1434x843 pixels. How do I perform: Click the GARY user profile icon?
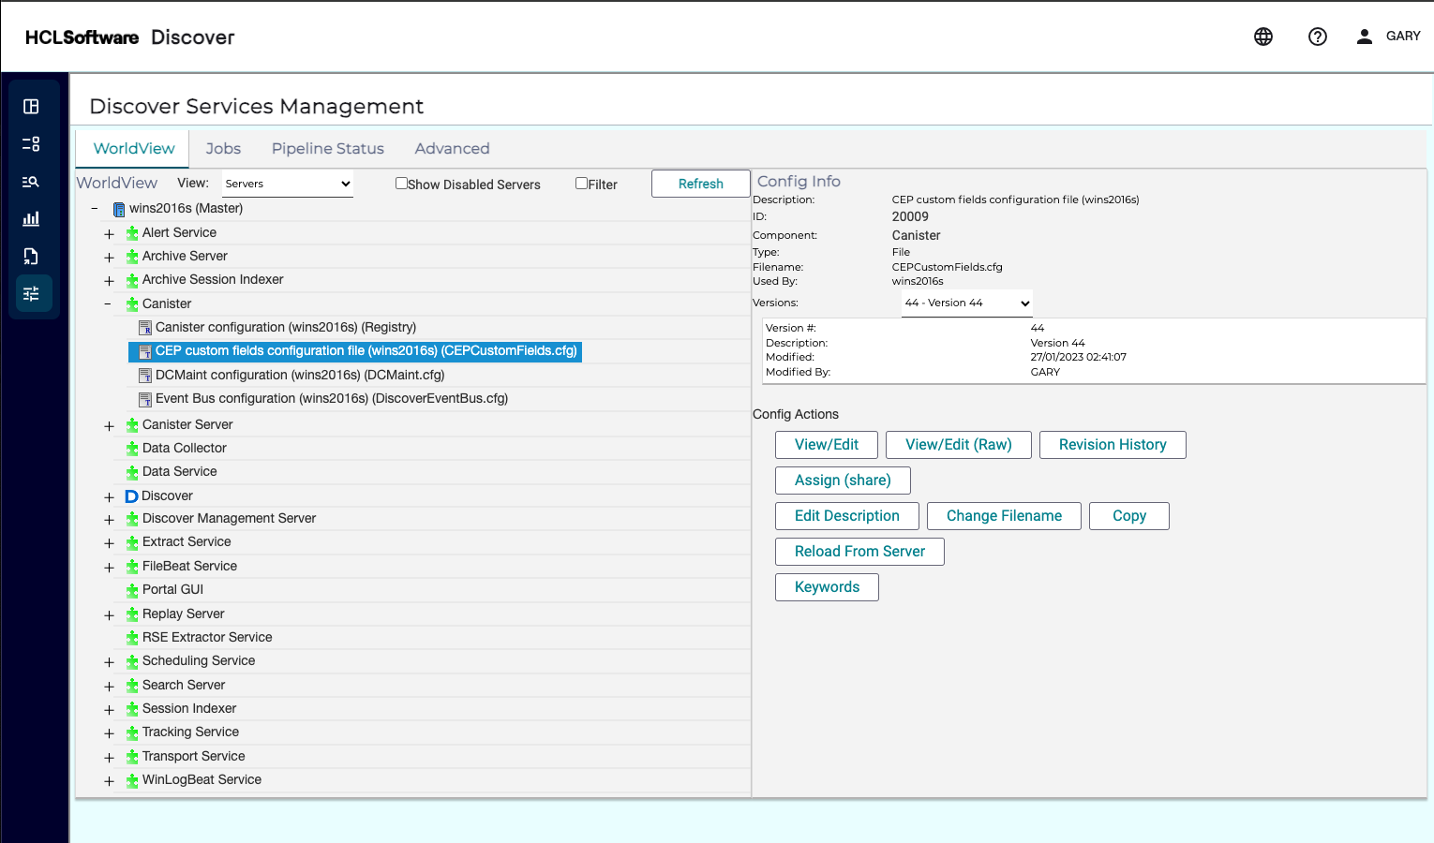1365,37
